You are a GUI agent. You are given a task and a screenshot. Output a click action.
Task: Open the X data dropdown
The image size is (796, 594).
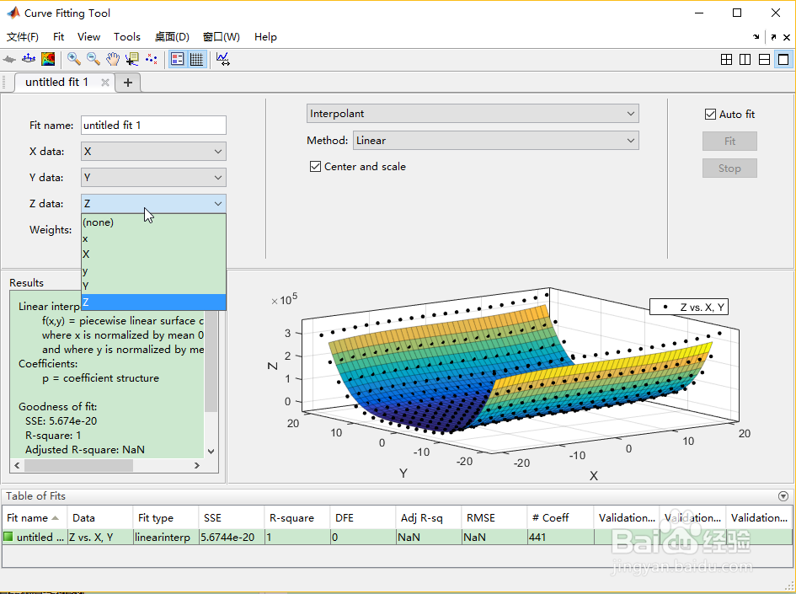pos(153,152)
